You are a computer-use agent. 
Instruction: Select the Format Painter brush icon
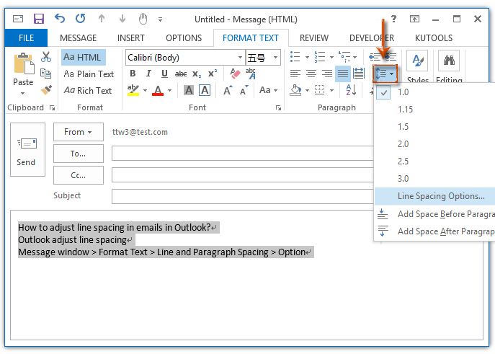46,90
